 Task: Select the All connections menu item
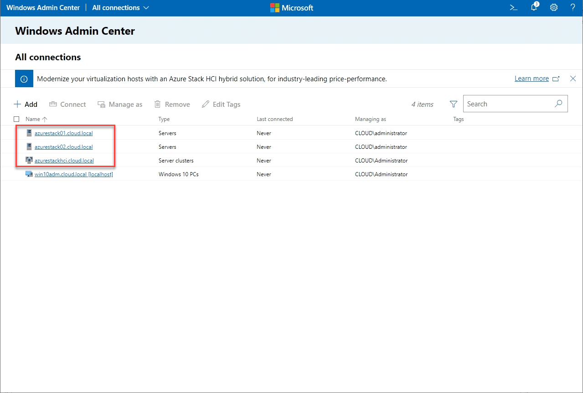pyautogui.click(x=115, y=7)
